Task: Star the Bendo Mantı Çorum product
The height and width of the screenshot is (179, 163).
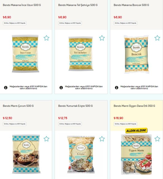Action: [46, 139]
